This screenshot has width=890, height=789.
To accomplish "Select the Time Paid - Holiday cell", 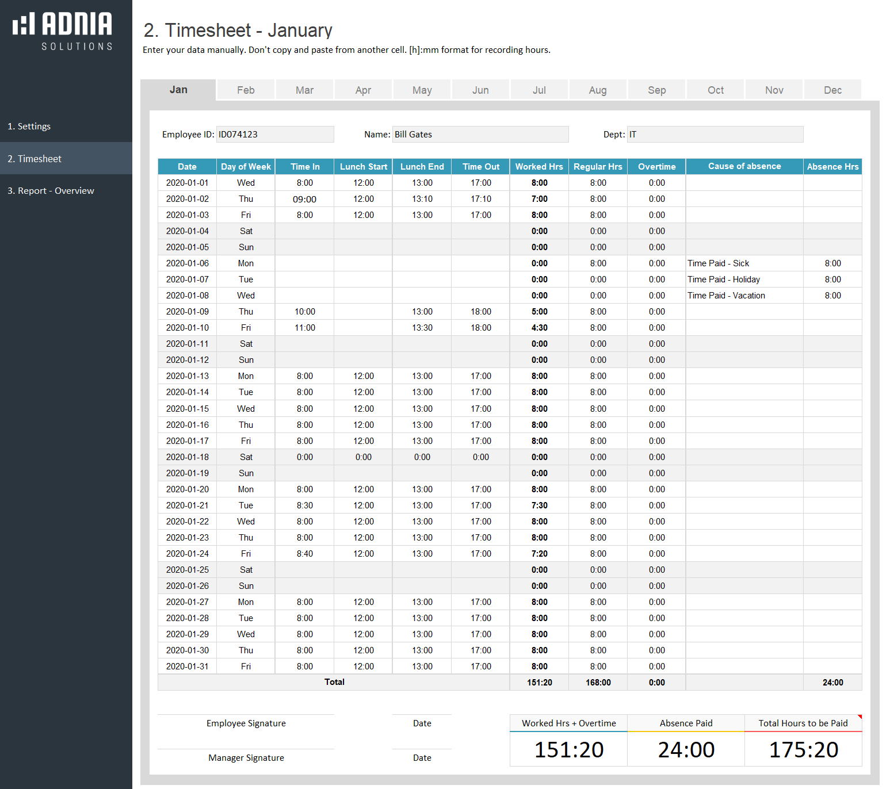I will [744, 279].
